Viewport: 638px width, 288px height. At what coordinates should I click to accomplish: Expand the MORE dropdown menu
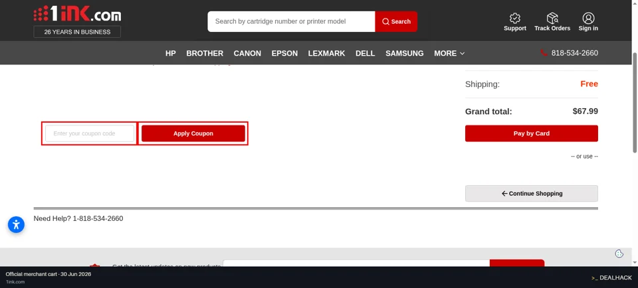[x=449, y=53]
